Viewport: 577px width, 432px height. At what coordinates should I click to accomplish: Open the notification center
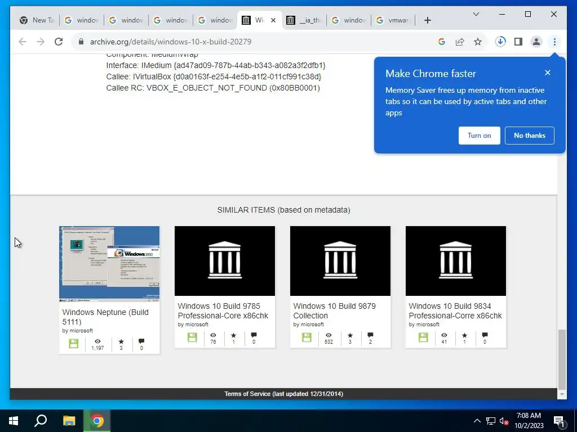click(559, 422)
